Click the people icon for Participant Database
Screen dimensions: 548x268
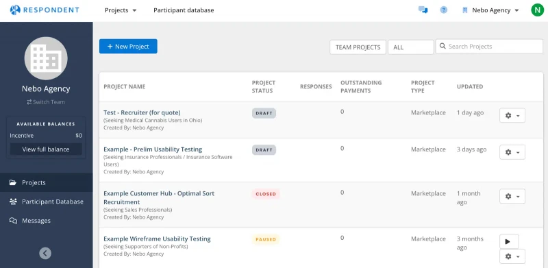tap(13, 202)
